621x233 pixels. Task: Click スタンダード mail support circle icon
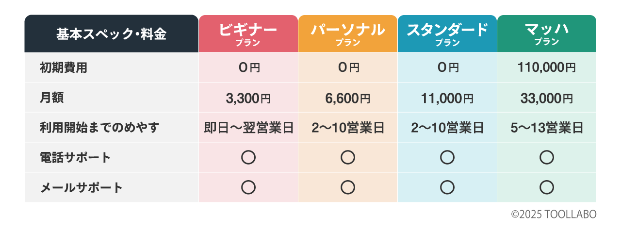tap(447, 187)
